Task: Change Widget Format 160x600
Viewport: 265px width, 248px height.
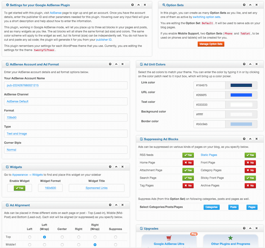Action: point(50,188)
